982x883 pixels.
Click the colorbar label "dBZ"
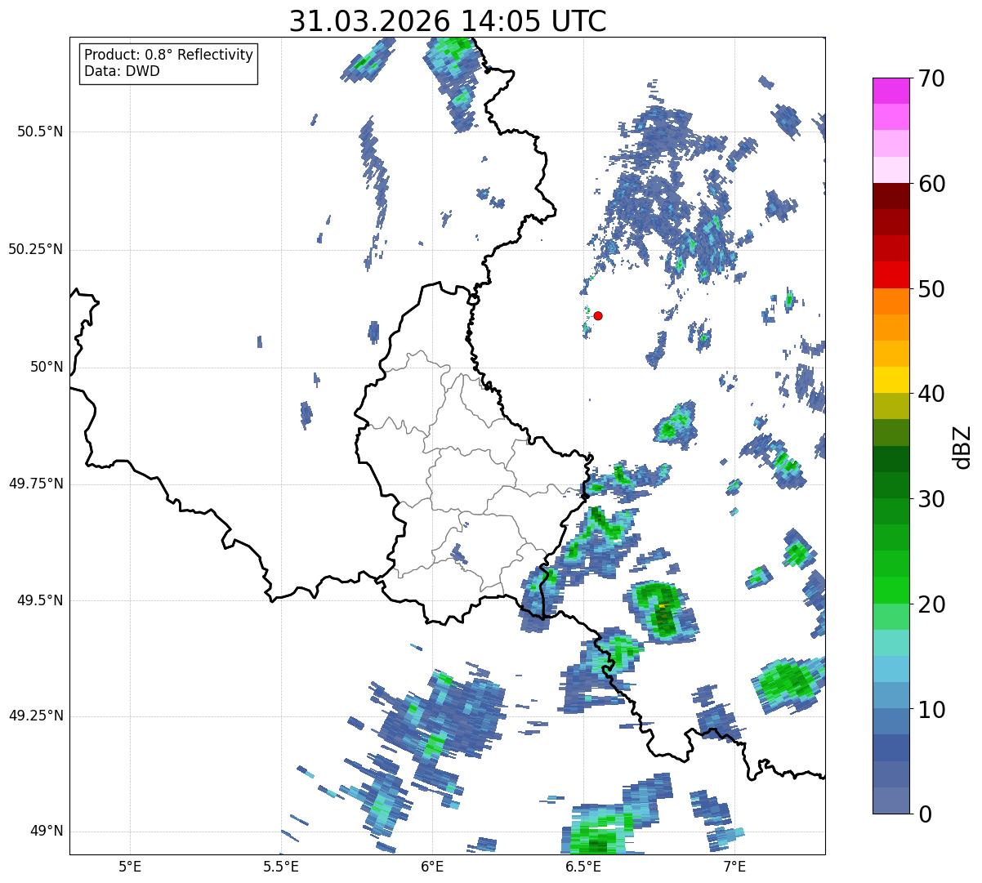click(962, 446)
